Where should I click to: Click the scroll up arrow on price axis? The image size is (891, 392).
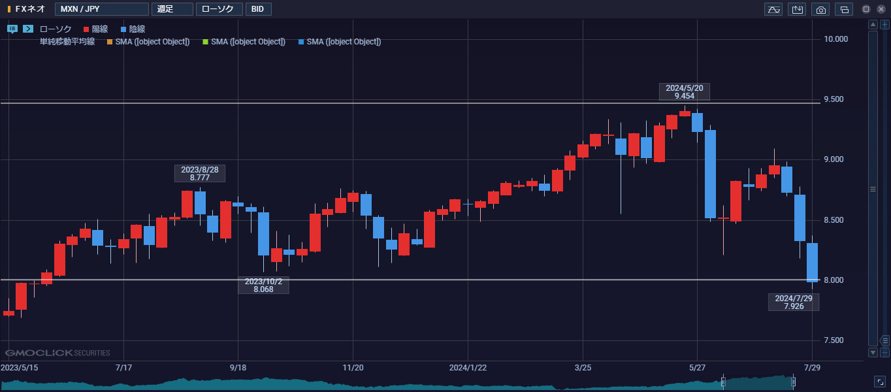point(873,24)
